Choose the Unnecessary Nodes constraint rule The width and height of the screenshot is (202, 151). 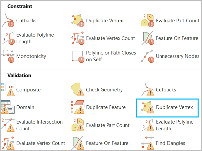170,56
